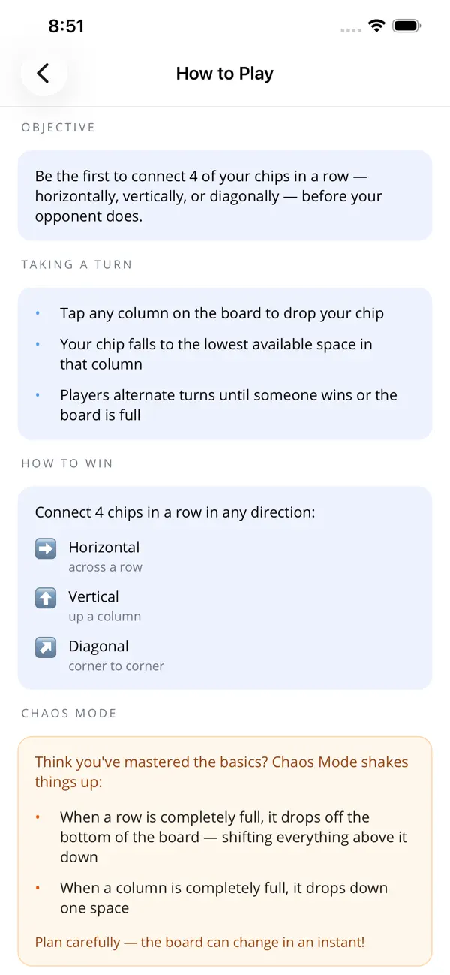This screenshot has width=450, height=975.
Task: Click the Diagonal arrow emoji icon
Action: [x=46, y=647]
